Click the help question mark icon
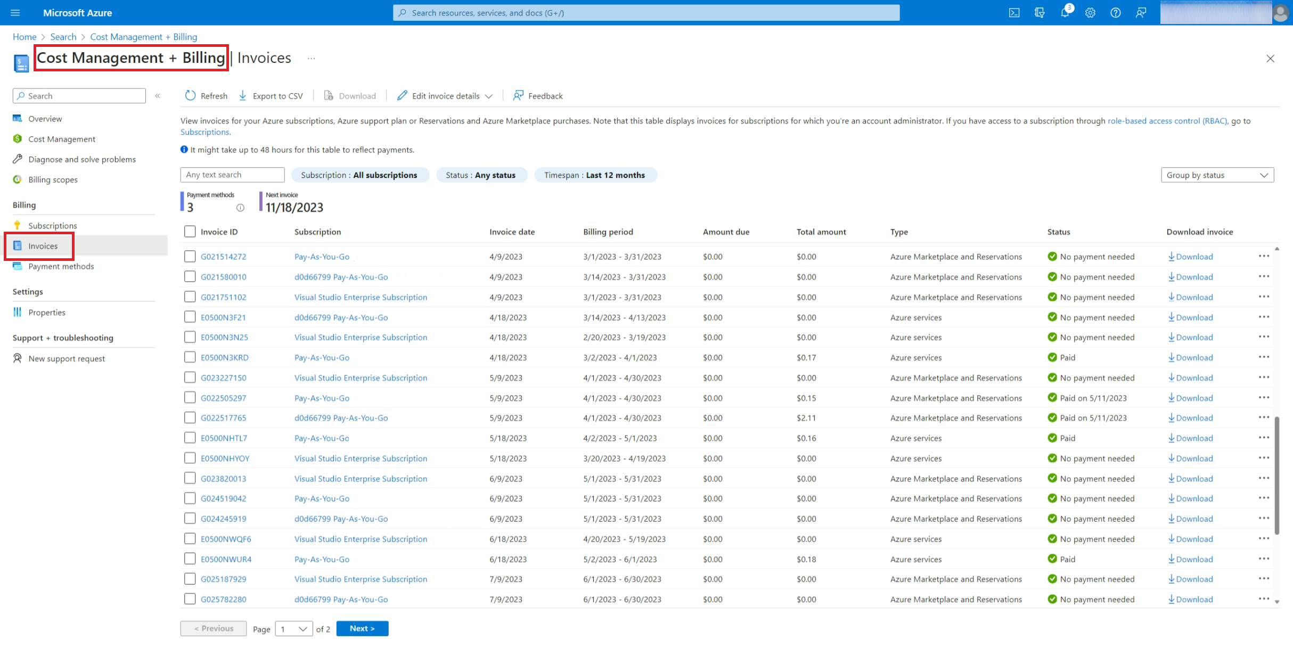Image resolution: width=1293 pixels, height=648 pixels. pos(1115,13)
